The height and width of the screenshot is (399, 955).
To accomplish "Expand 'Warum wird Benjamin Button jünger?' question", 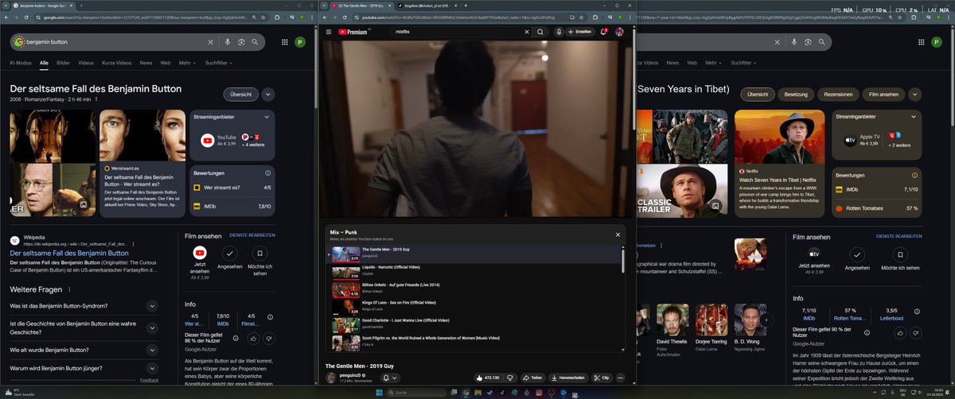I will click(x=84, y=369).
